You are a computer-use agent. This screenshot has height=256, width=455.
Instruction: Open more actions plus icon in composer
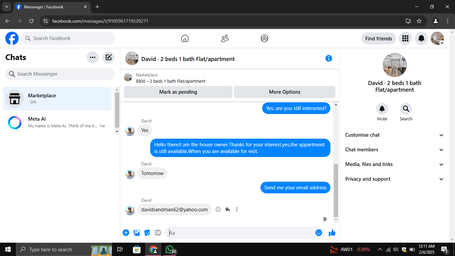tap(126, 233)
